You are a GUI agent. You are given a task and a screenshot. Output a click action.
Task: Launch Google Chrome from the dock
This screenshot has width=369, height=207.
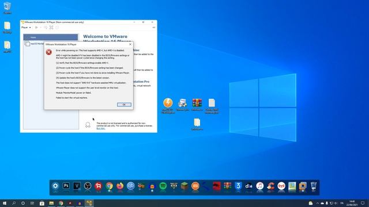click(109, 186)
